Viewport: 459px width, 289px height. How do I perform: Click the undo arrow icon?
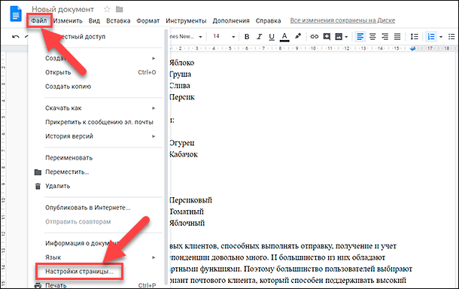pos(16,37)
